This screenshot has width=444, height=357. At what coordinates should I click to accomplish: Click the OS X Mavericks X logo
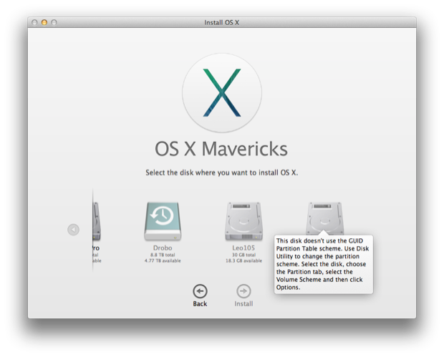[222, 93]
